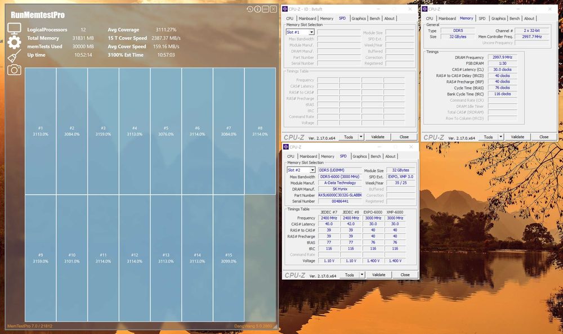Switch to CPU tab in Slot #1 CPU-Z window

(290, 19)
